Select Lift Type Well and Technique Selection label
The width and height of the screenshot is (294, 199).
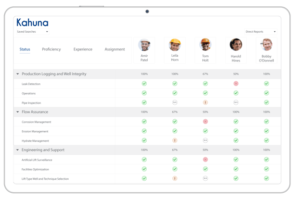point(45,179)
